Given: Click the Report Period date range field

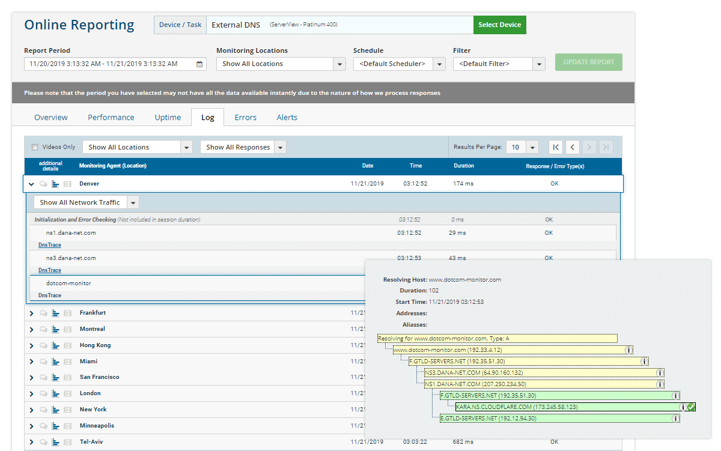Looking at the screenshot, I should [109, 64].
